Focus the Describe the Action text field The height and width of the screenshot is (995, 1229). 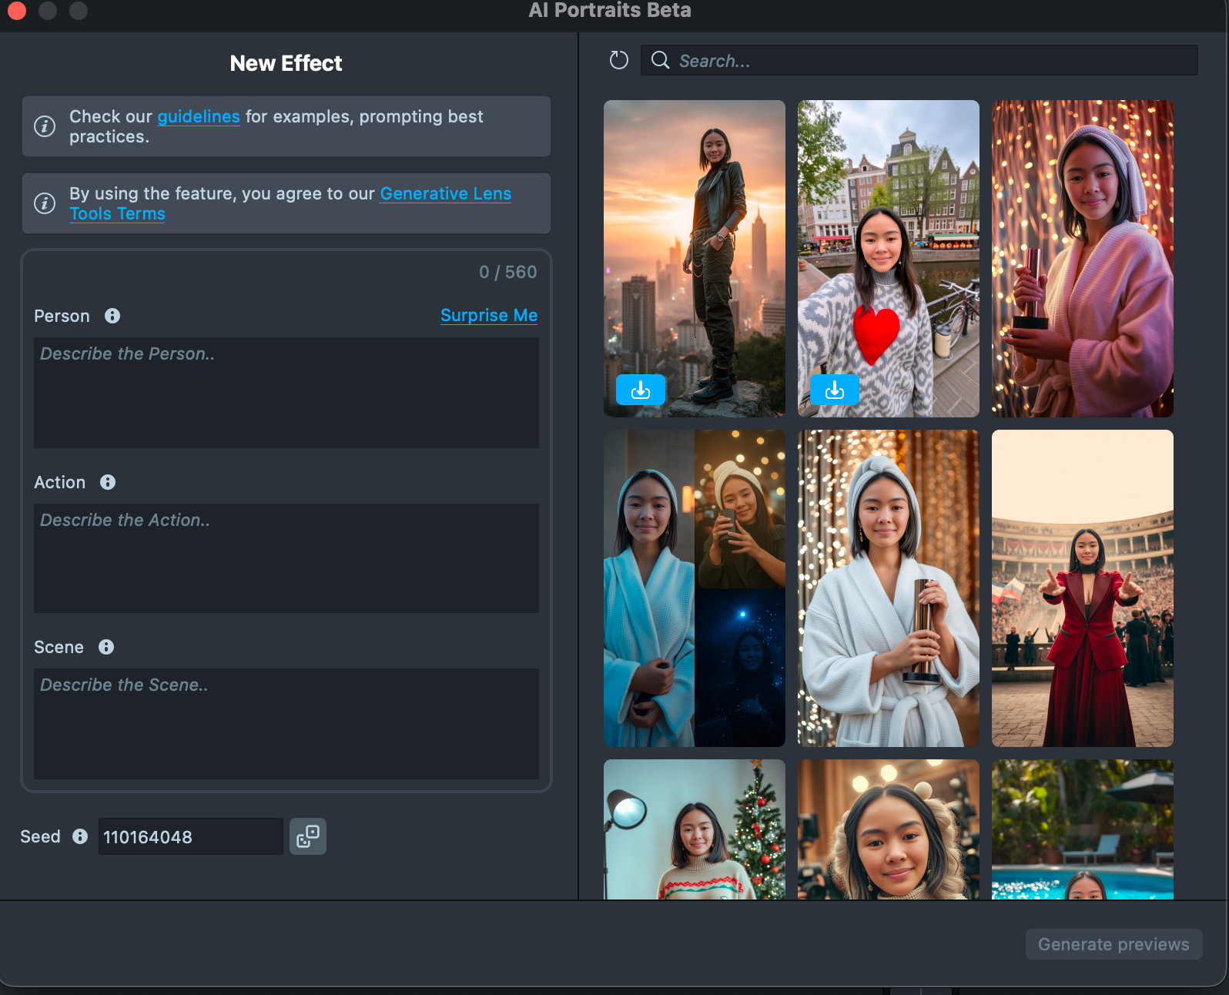tap(286, 558)
